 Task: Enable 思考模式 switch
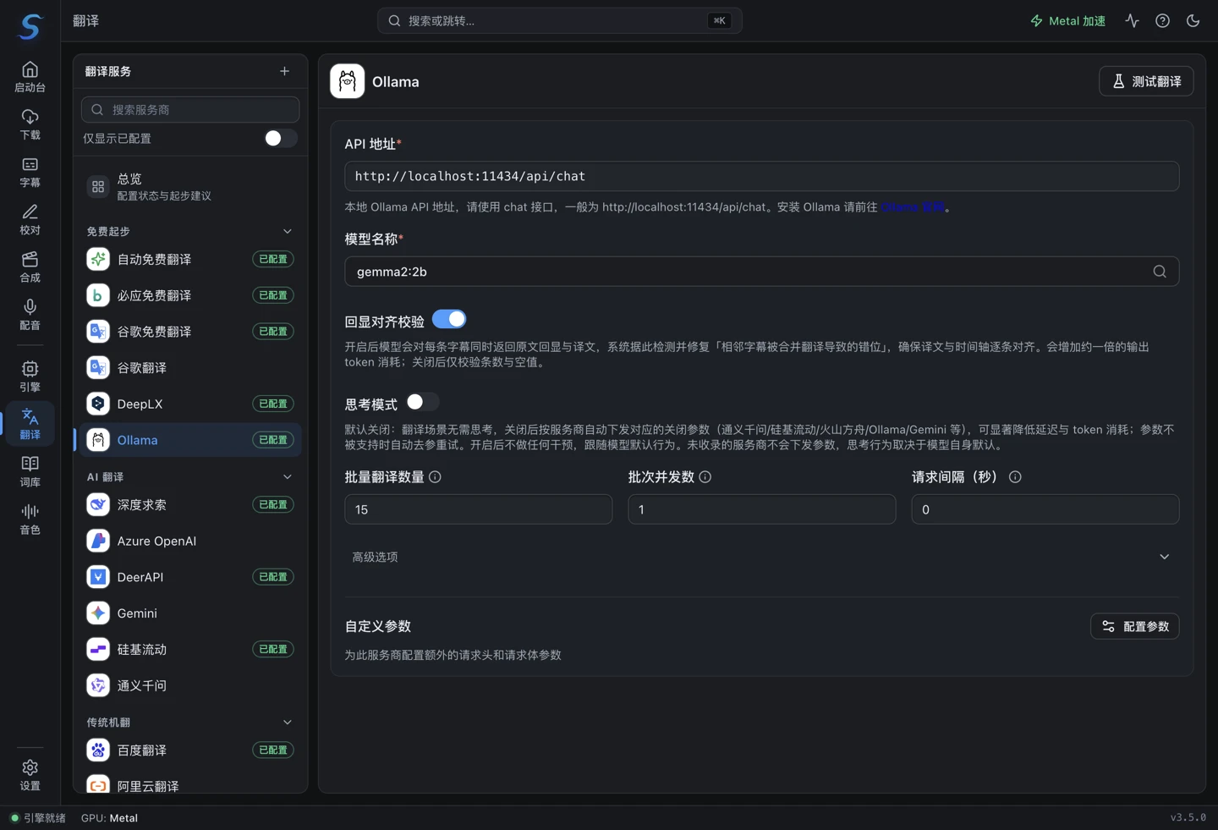(422, 402)
